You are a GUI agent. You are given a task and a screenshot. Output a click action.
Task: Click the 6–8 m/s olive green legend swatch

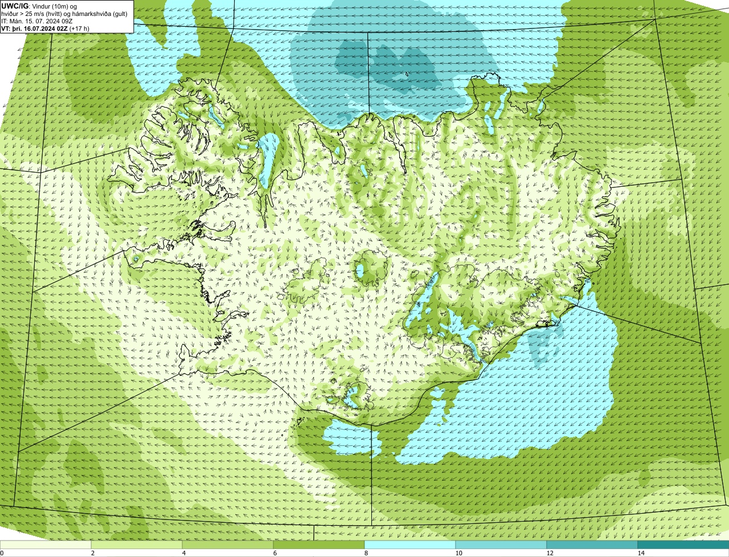pyautogui.click(x=319, y=545)
